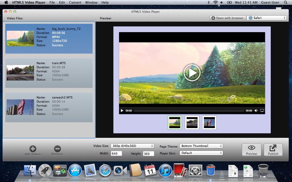Click the Open with browser button
Viewport: 292px width, 182px height.
click(228, 18)
